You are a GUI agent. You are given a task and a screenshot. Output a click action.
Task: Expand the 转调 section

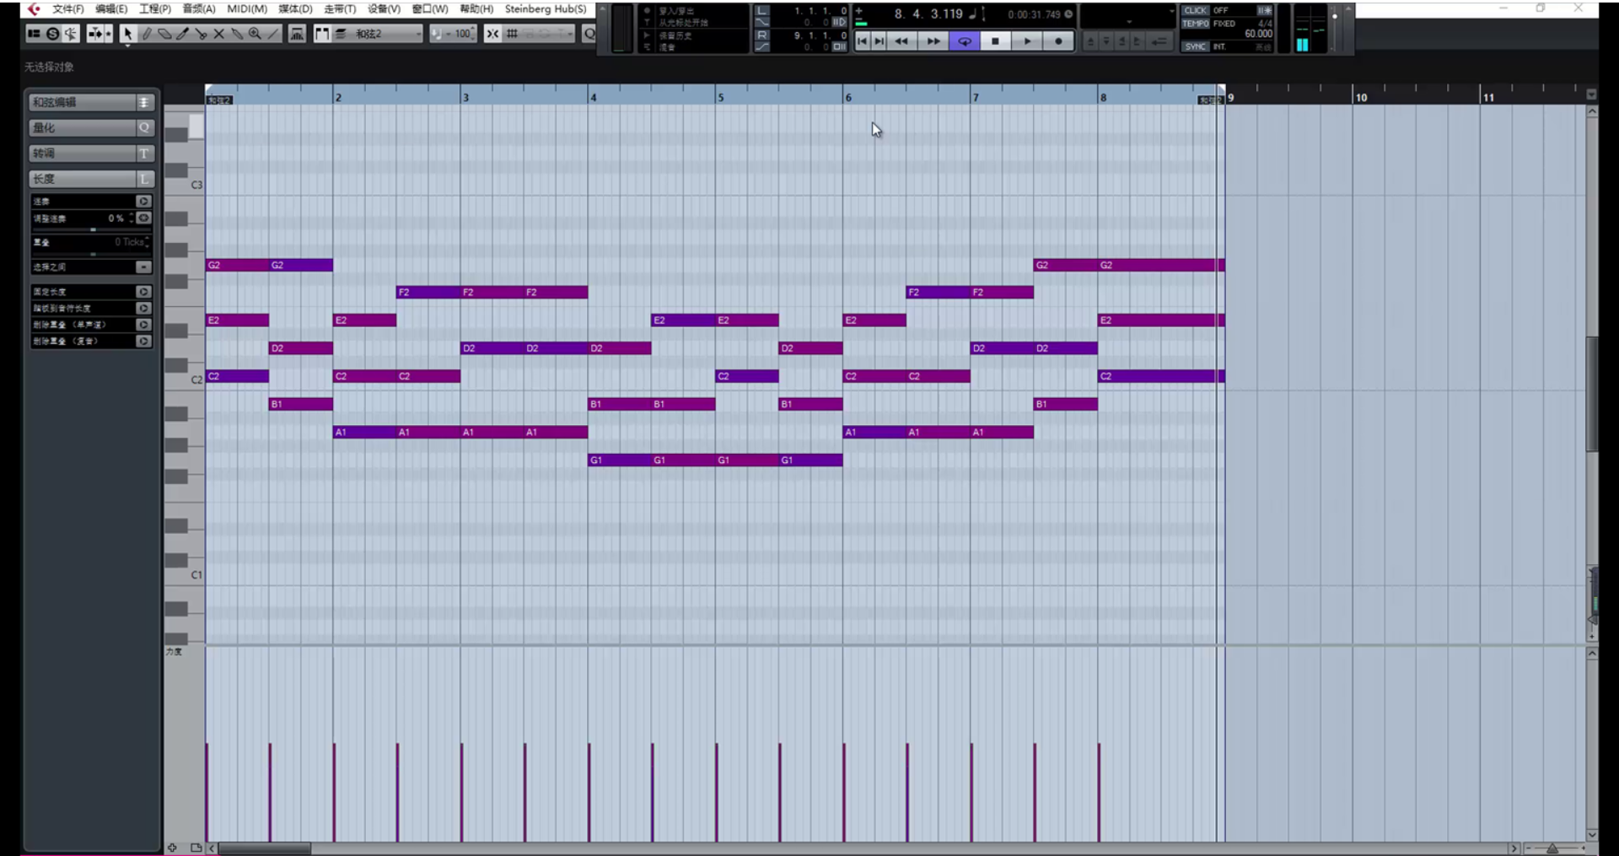(91, 153)
